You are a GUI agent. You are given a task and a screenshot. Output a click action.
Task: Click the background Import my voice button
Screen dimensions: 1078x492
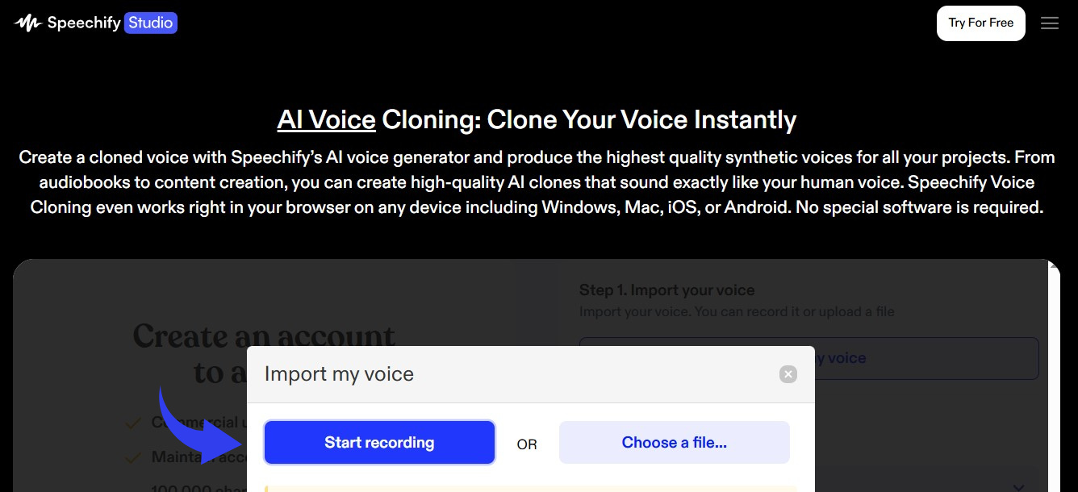926,358
